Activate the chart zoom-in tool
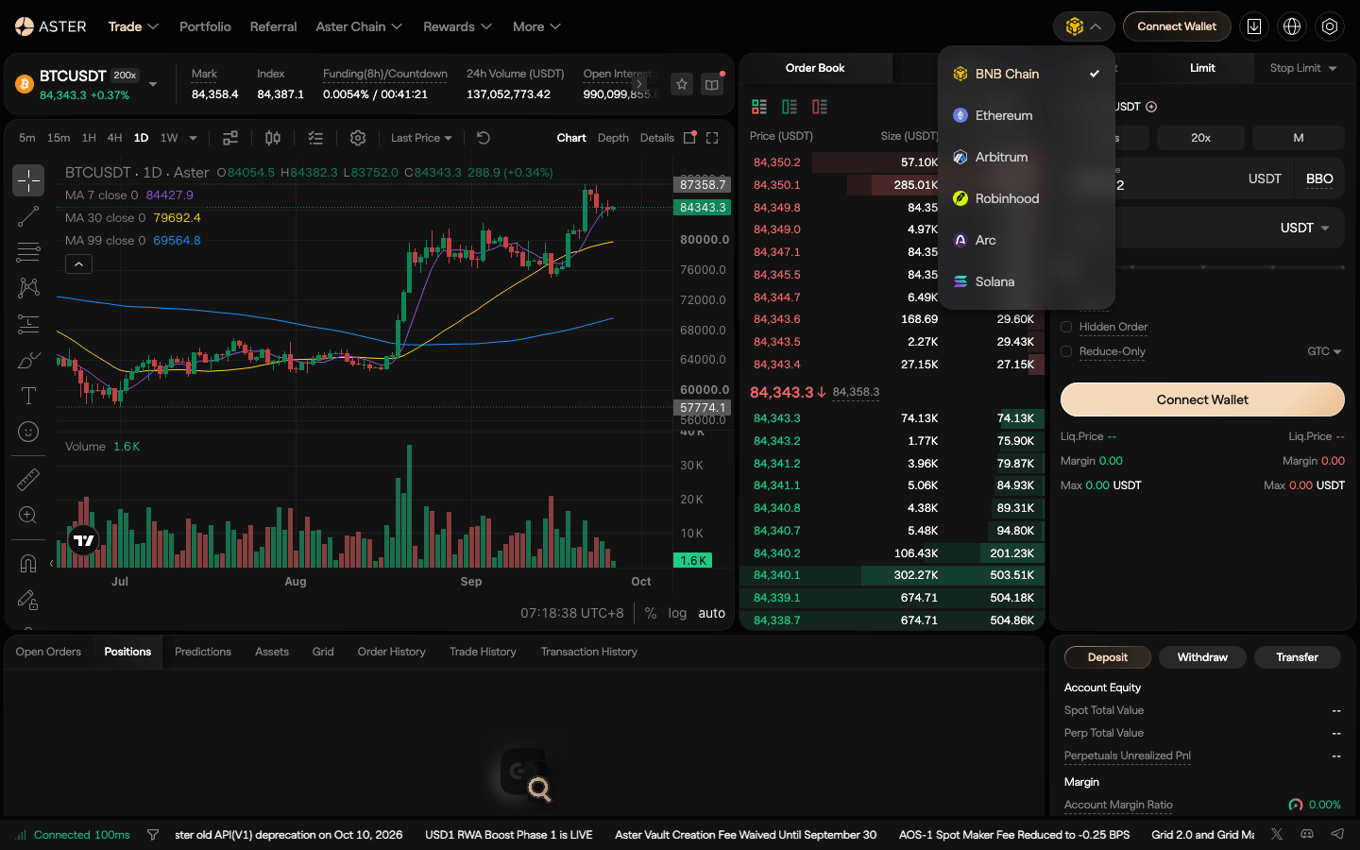The height and width of the screenshot is (850, 1360). click(x=28, y=516)
